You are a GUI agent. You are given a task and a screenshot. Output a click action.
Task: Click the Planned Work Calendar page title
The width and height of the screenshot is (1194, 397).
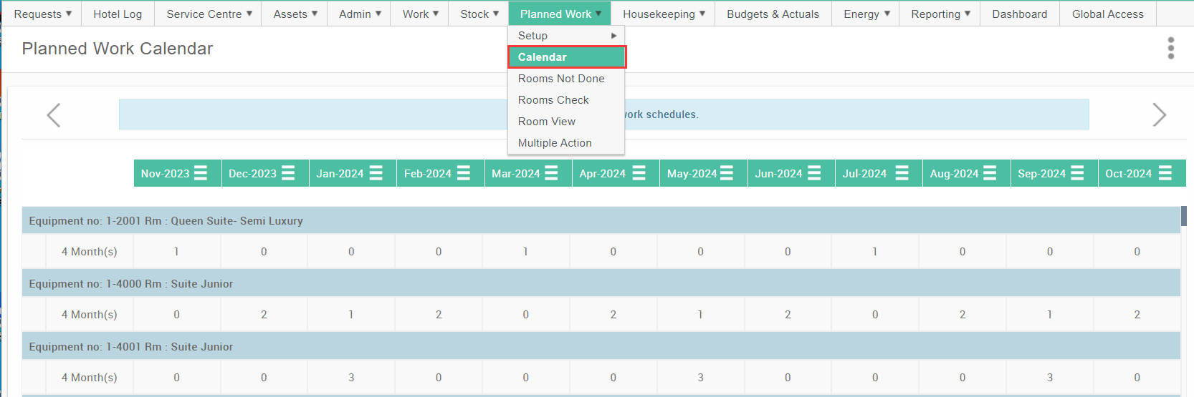pyautogui.click(x=118, y=49)
